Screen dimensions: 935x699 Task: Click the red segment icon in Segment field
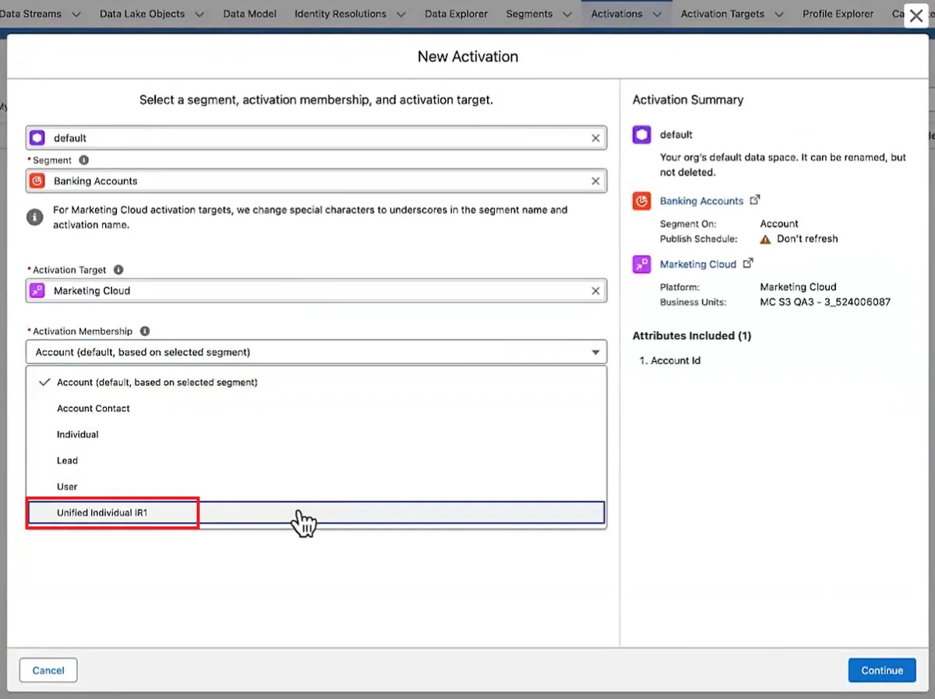pyautogui.click(x=37, y=181)
